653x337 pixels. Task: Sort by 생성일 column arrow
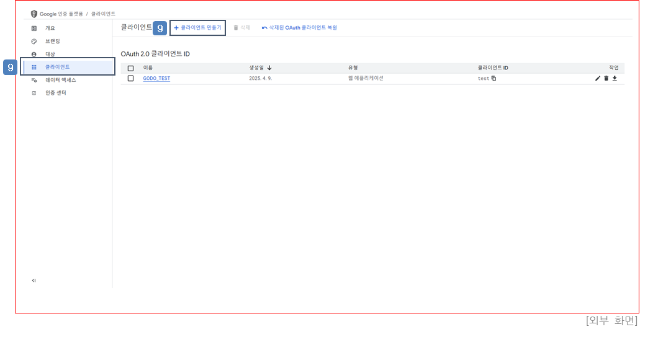(269, 68)
